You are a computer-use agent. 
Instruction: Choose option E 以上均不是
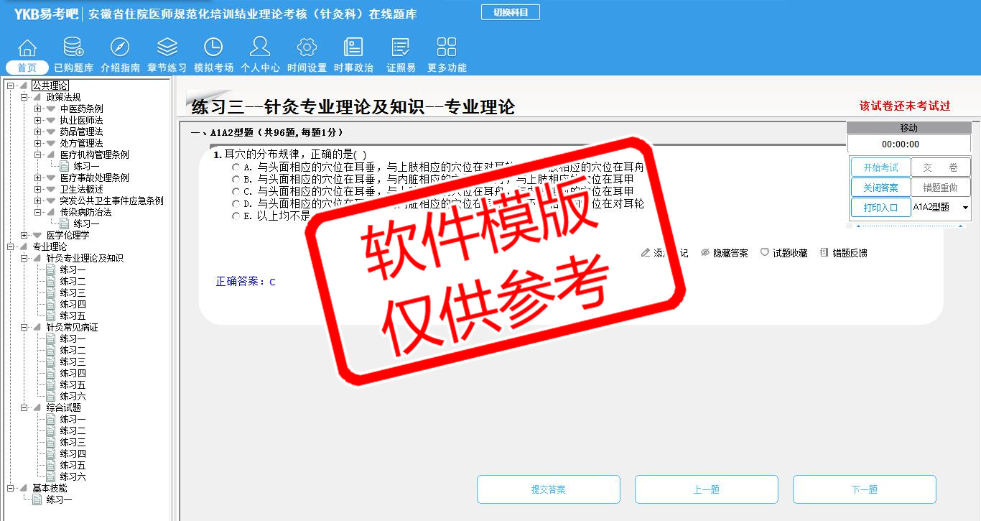236,216
